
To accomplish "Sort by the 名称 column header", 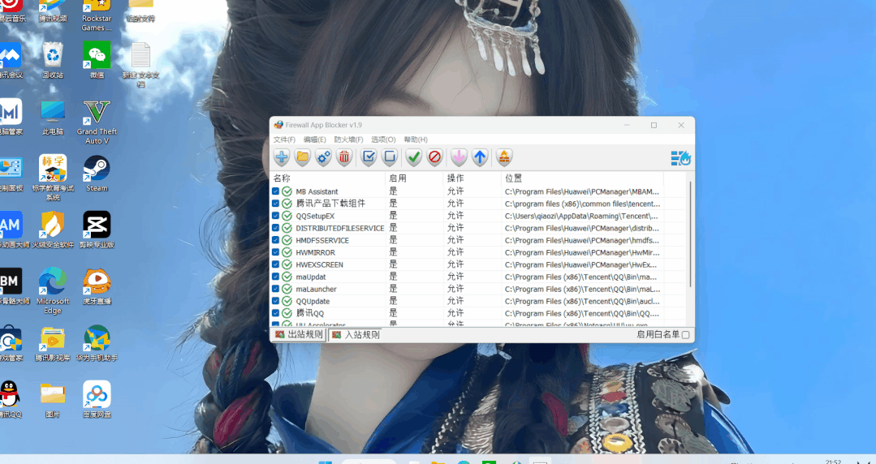I will [x=327, y=178].
